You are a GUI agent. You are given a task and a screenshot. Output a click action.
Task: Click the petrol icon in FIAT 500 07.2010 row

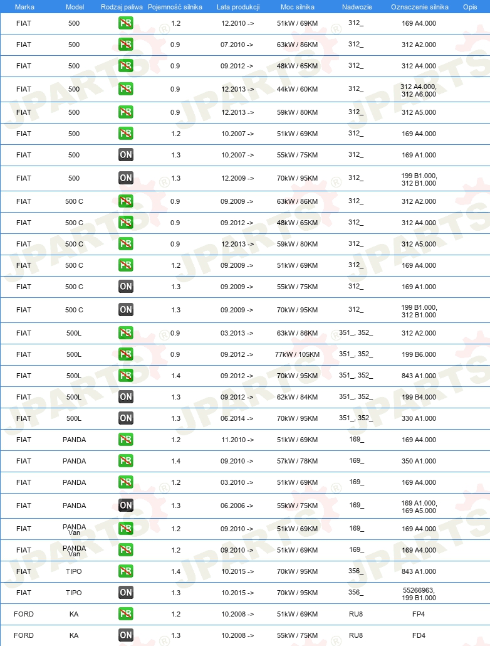(x=125, y=45)
